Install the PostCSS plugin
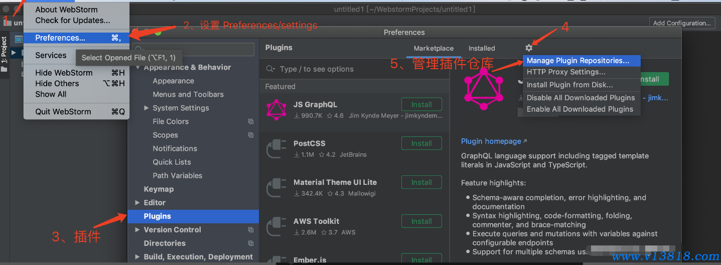721x265 pixels. coord(421,143)
